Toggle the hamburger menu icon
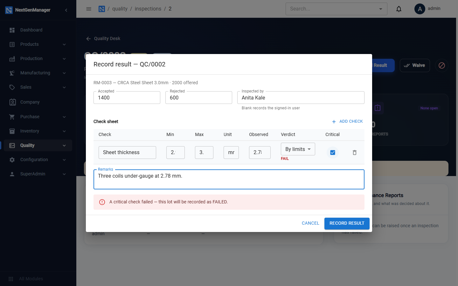 [89, 9]
